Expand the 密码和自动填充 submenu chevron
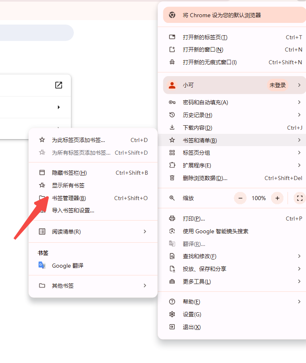The image size is (306, 363). pyautogui.click(x=299, y=102)
